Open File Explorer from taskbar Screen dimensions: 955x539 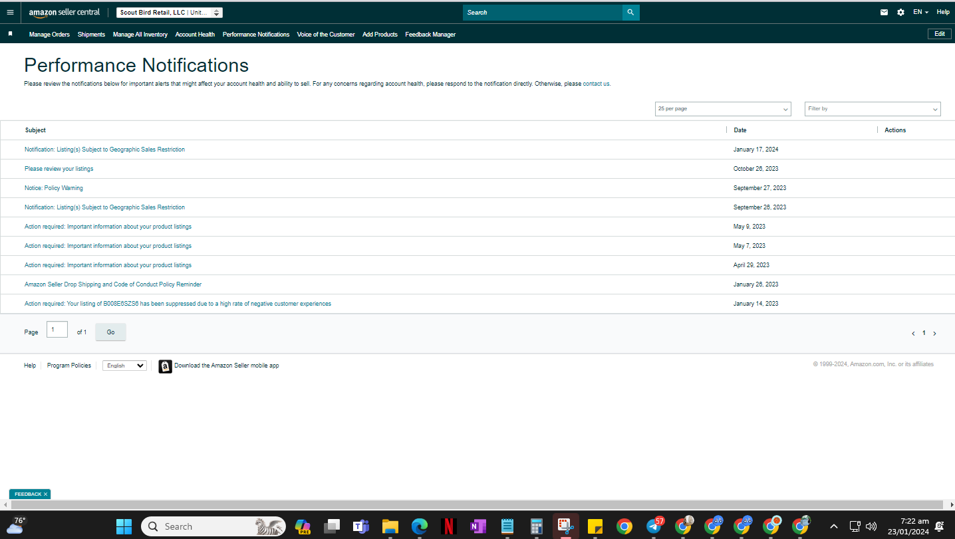pyautogui.click(x=390, y=526)
